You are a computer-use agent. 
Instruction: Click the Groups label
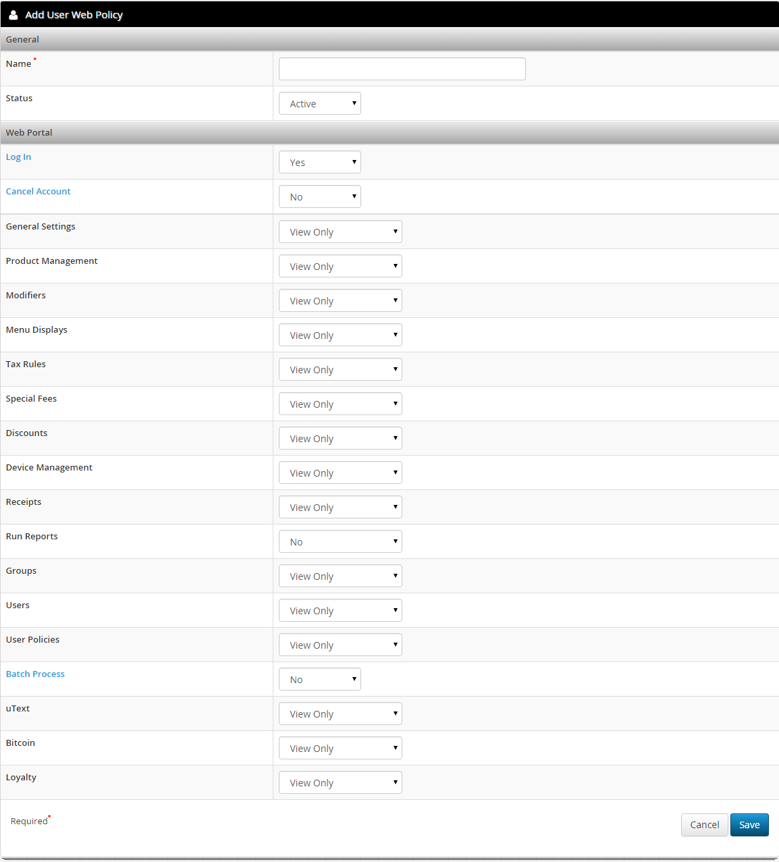pos(21,571)
